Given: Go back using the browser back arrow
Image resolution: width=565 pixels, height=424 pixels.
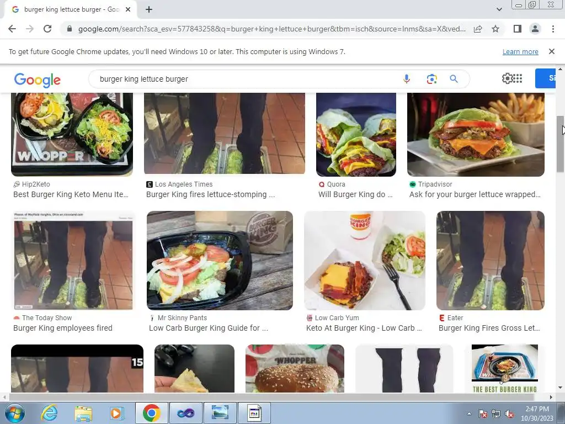Looking at the screenshot, I should (x=12, y=29).
